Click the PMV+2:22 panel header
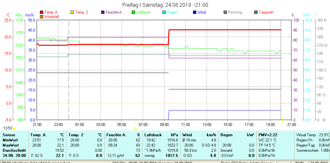Image resolution: width=330 pixels, height=163 pixels. point(266,135)
